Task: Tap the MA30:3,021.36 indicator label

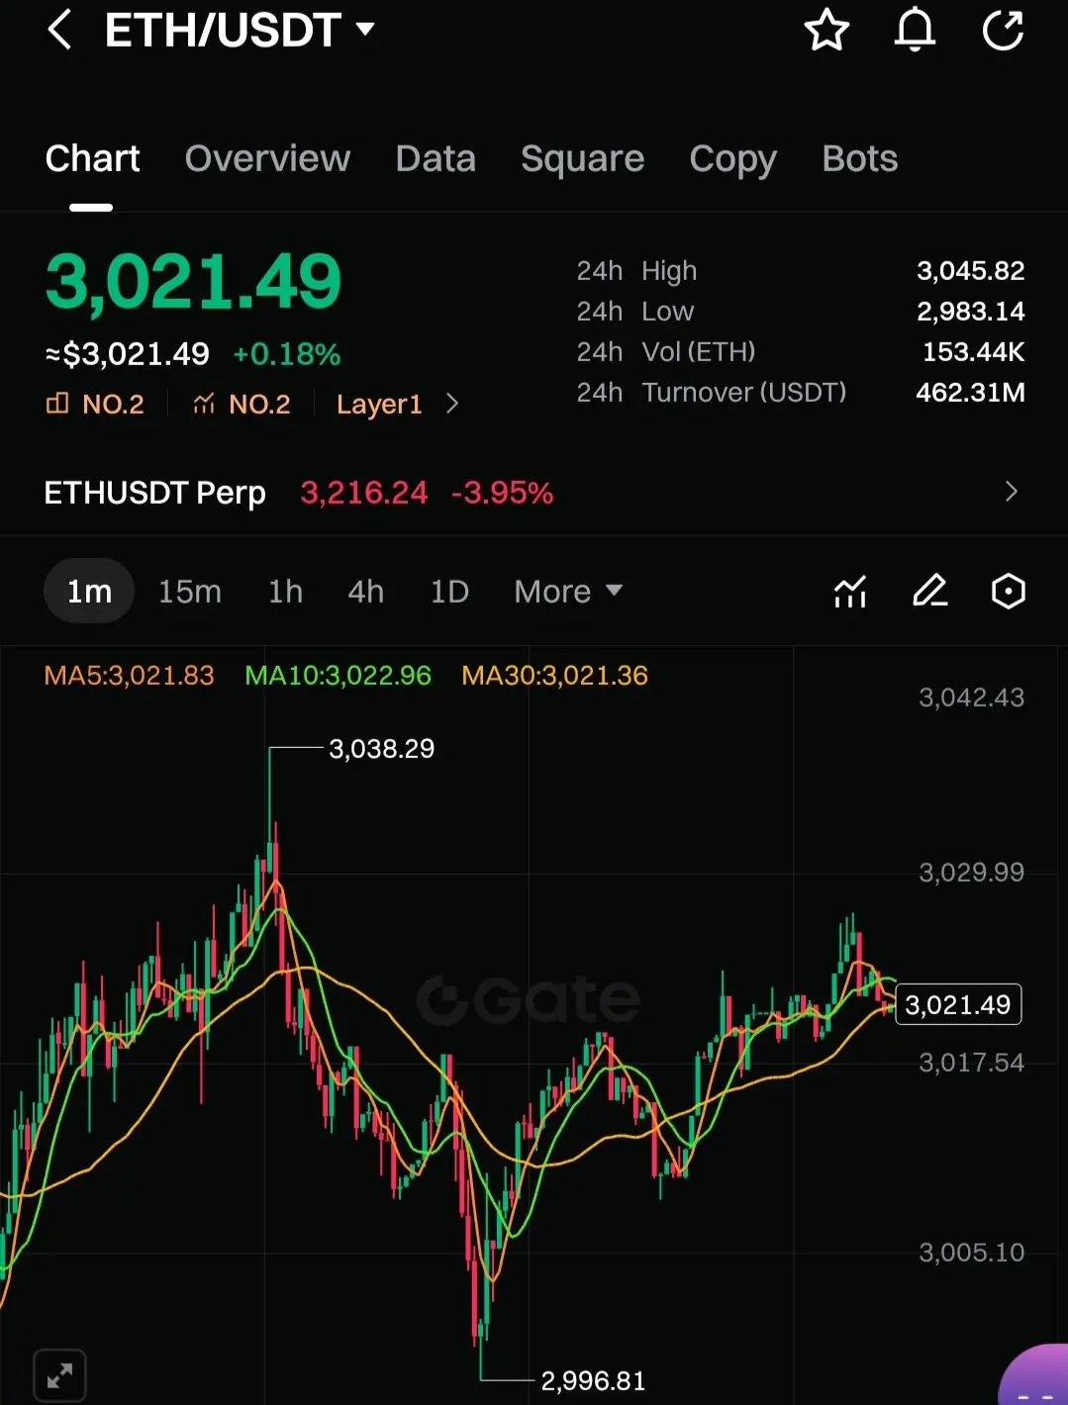Action: pyautogui.click(x=554, y=676)
